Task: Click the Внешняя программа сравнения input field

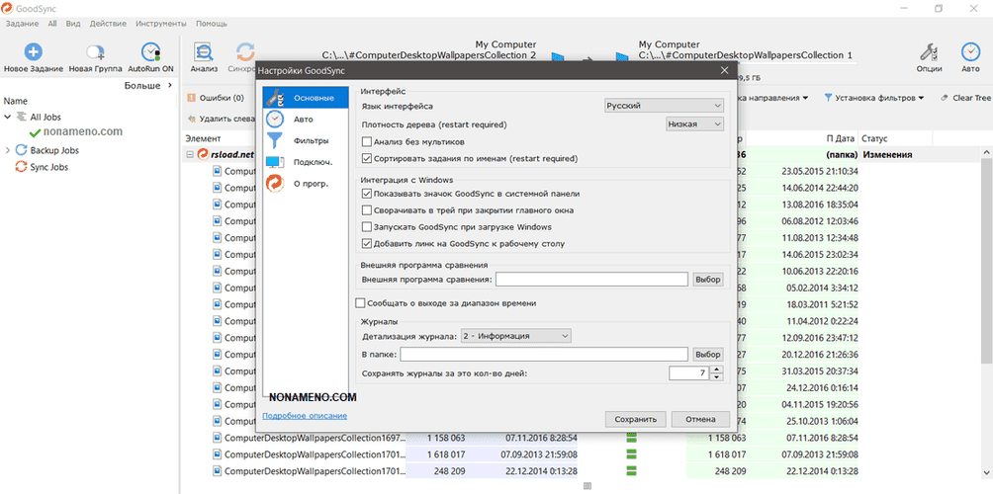Action: click(x=590, y=280)
